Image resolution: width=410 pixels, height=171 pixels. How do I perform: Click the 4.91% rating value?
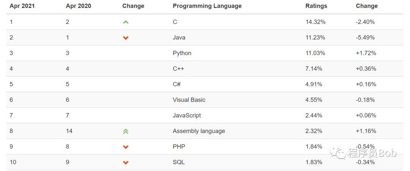point(314,84)
